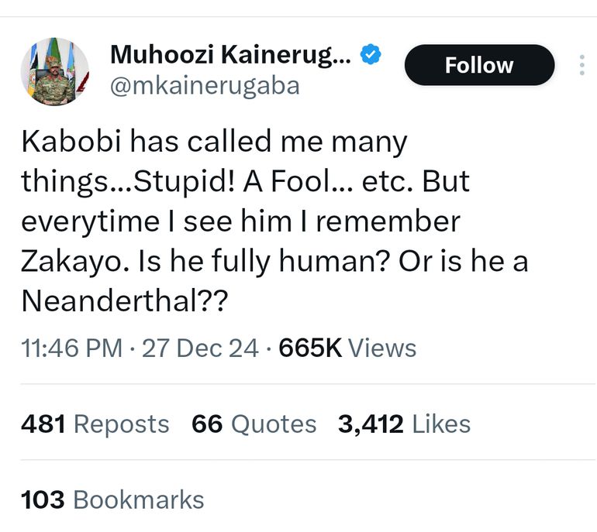This screenshot has width=597, height=532.
Task: Click the 11:46 PM post time
Action: click(71, 348)
